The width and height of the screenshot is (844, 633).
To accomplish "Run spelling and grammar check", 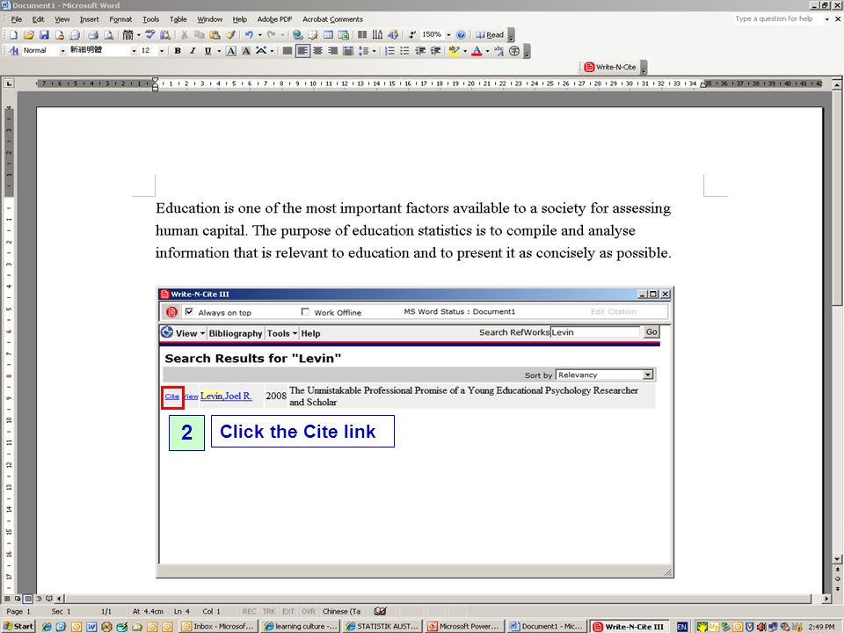I will coord(150,35).
